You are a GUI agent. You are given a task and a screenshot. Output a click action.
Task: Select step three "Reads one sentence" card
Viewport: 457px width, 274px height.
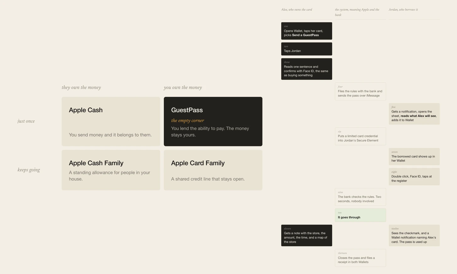[307, 69]
